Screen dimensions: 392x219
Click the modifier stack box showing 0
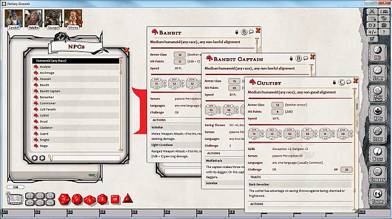pyautogui.click(x=15, y=199)
